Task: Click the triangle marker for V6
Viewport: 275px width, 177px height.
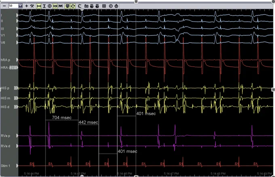Action: tap(17, 42)
